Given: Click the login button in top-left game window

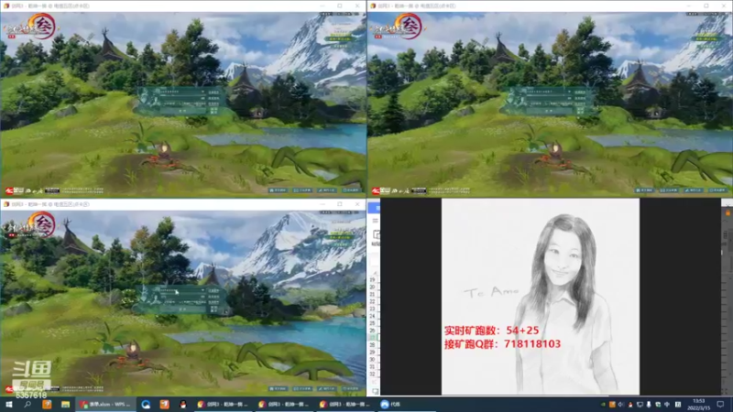Looking at the screenshot, I should tap(182, 111).
